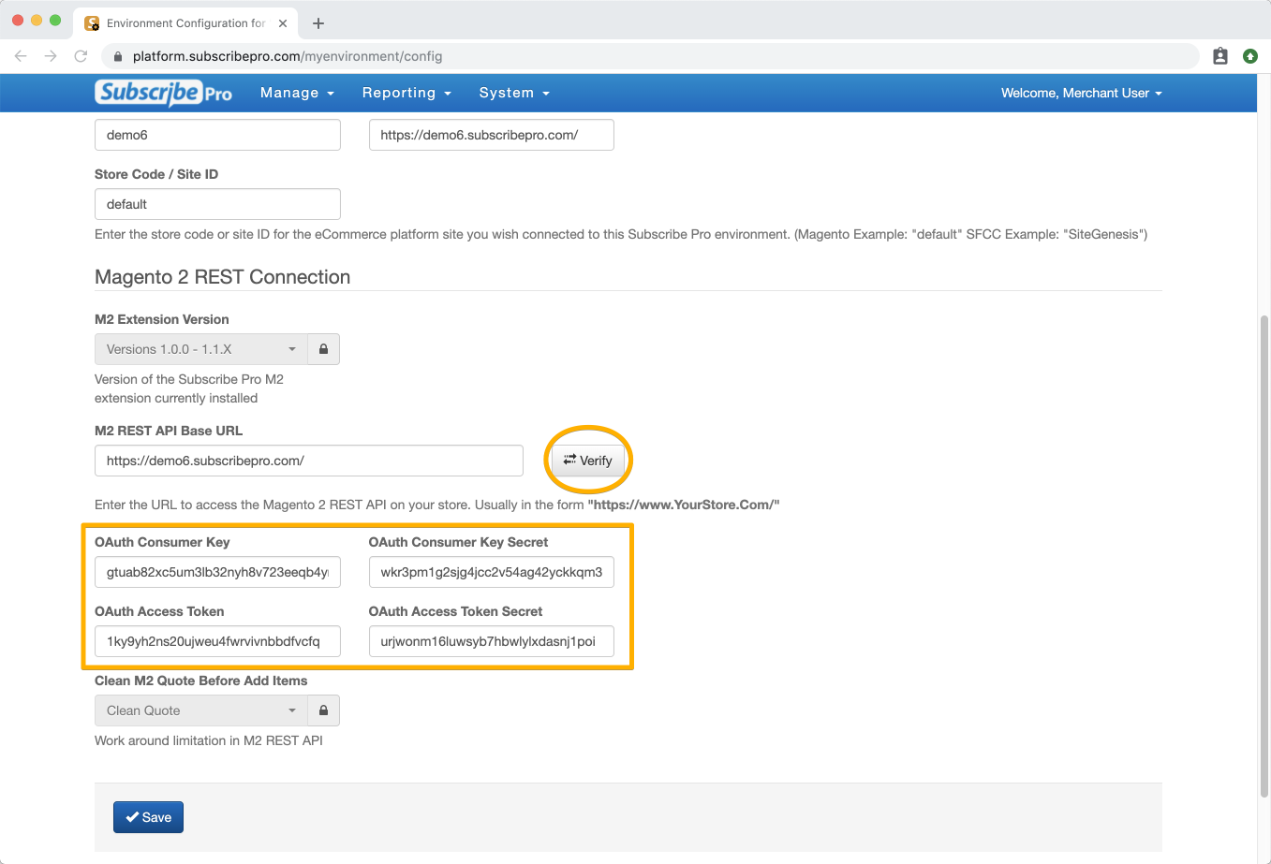Click the OAuth Consumer Key Secret label
This screenshot has width=1271, height=864.
click(x=458, y=542)
